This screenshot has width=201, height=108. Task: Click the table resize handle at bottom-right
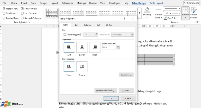174,66
